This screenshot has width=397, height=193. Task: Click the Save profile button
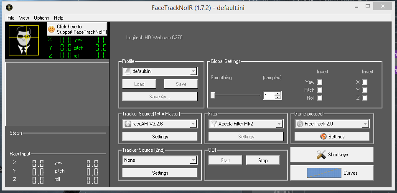point(181,84)
